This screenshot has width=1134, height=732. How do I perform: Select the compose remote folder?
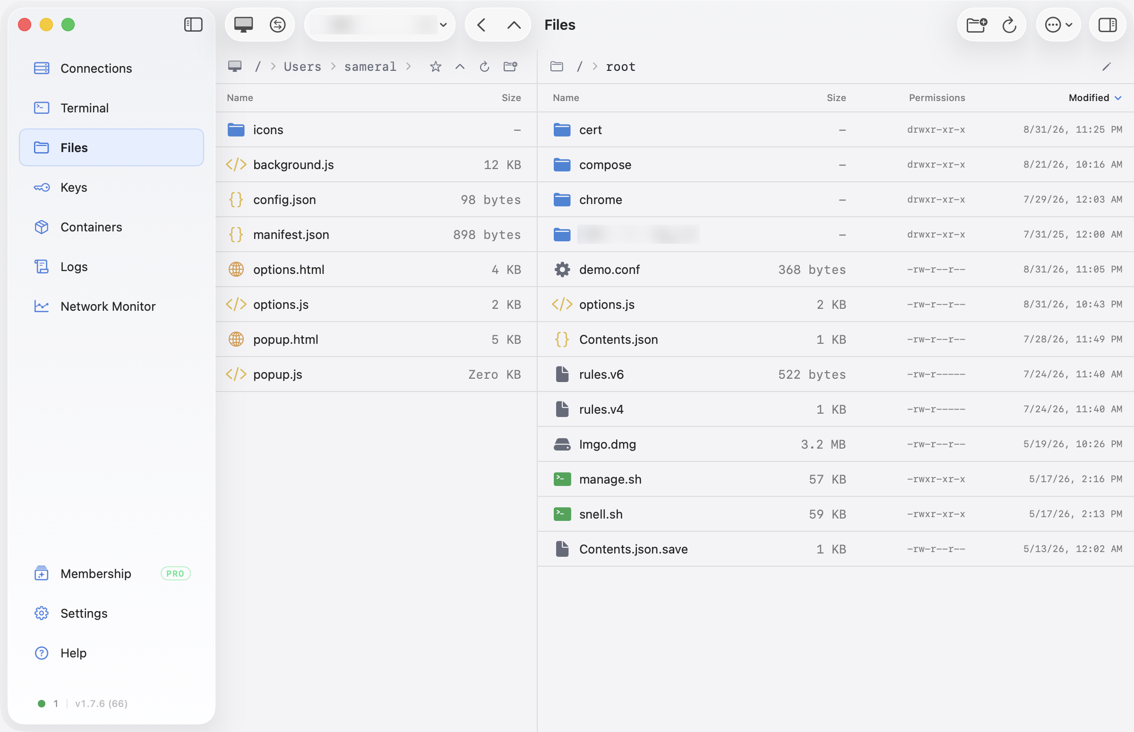(835, 164)
